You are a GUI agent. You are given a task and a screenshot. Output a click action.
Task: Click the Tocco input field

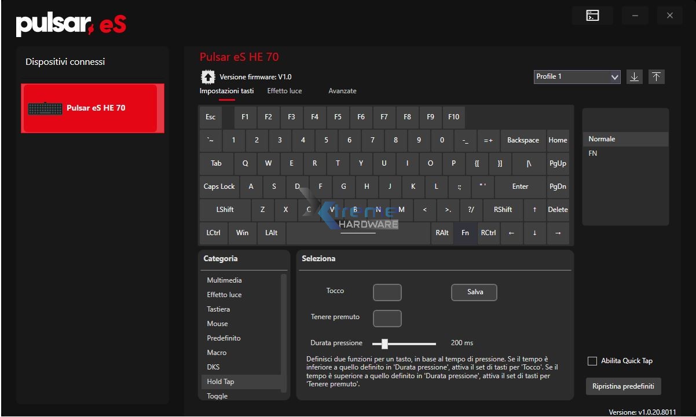pyautogui.click(x=387, y=292)
